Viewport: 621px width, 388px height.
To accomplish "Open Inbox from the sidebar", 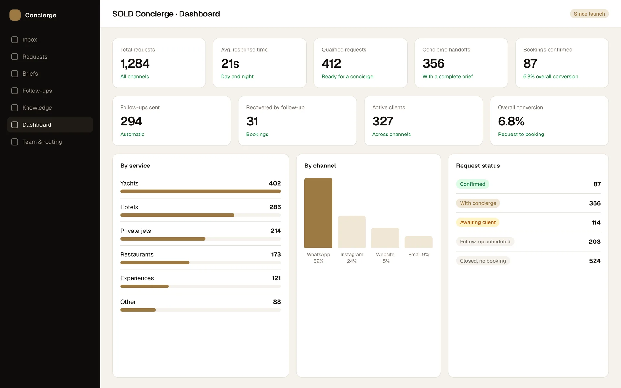I will coord(50,39).
